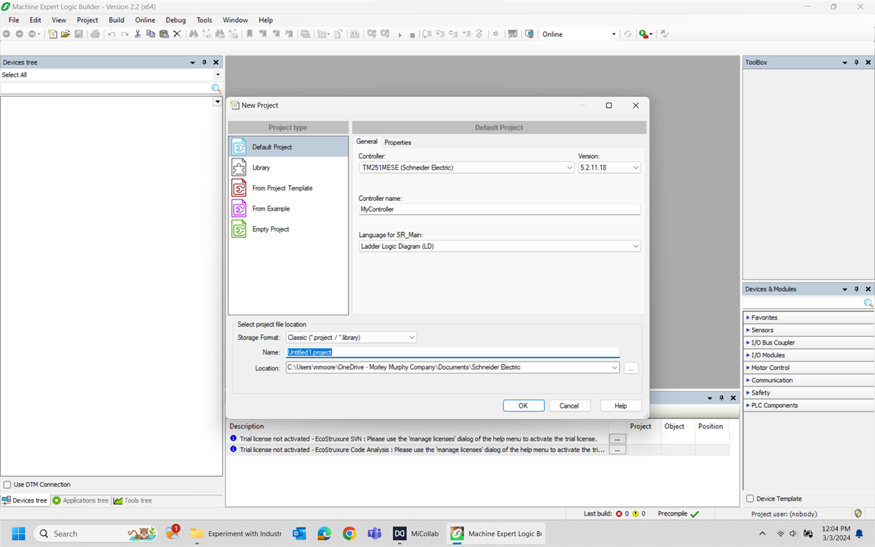The image size is (875, 547).
Task: Switch to the Properties tab in New Project dialog
Action: (398, 142)
